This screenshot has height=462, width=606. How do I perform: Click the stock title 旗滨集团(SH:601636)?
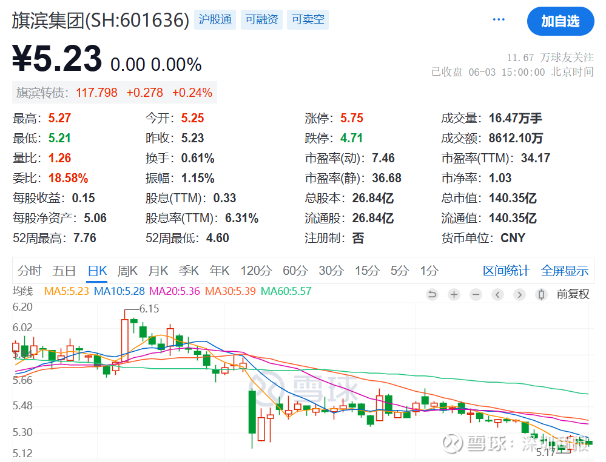click(101, 20)
